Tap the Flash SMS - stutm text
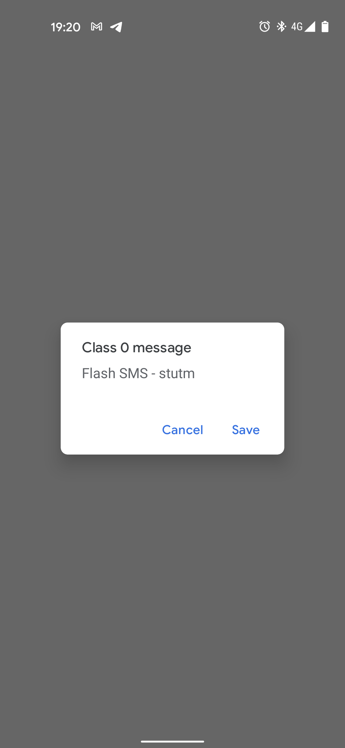Viewport: 345px width, 748px height. click(138, 373)
